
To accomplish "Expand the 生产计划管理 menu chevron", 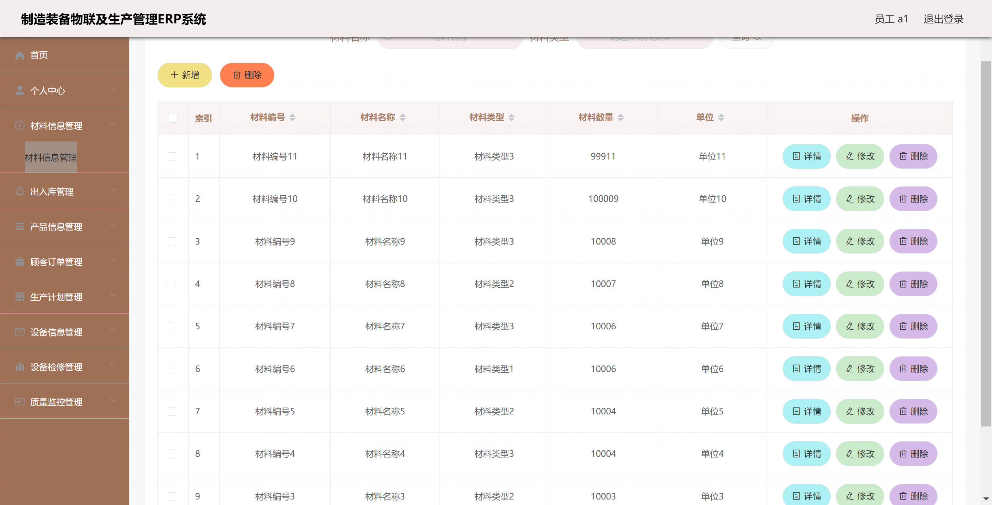I will click(x=113, y=295).
